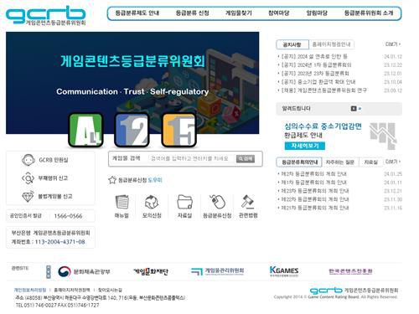Click the star icon beside 등급분류신청 도우미
Screen dimensions: 419x314
(x=112, y=180)
